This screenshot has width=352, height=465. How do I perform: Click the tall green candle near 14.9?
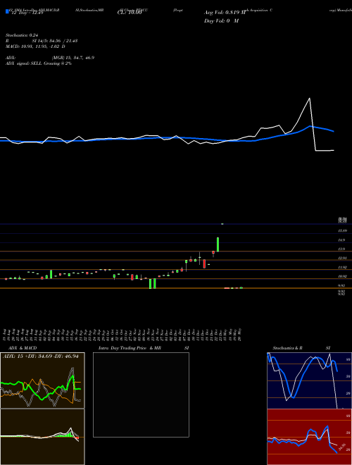coord(218,244)
